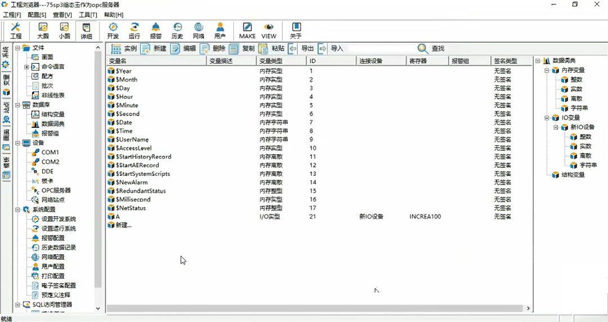The image size is (608, 322).
Task: Click the 查找 search button
Action: 431,48
